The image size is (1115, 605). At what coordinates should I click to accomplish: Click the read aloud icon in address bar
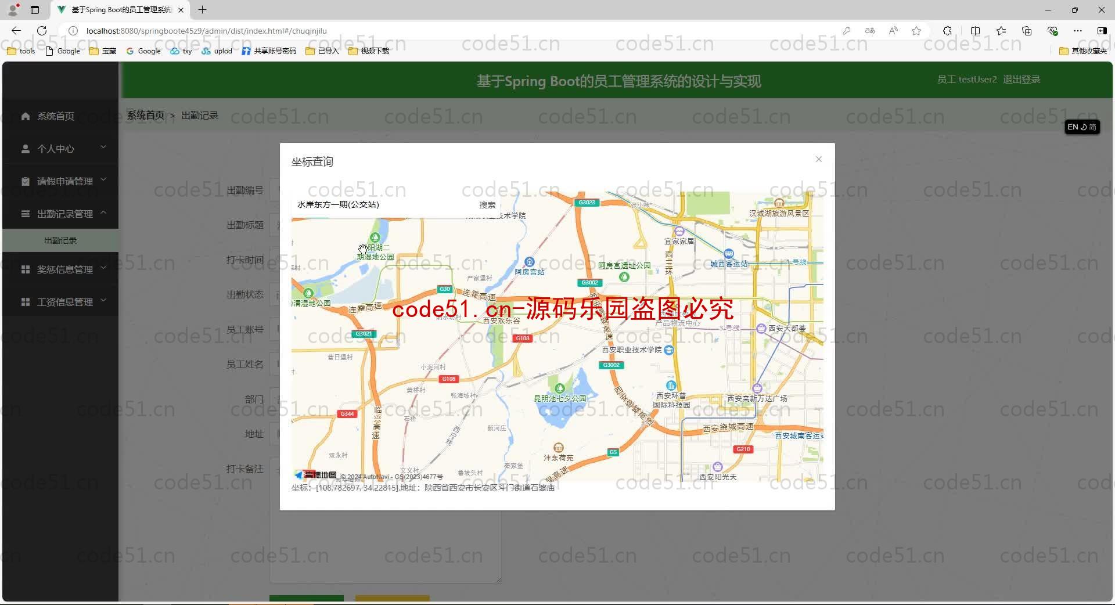[x=893, y=31]
